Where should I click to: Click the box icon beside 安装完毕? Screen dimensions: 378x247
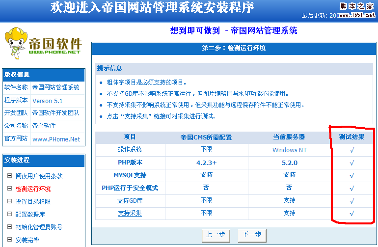pyautogui.click(x=9, y=240)
